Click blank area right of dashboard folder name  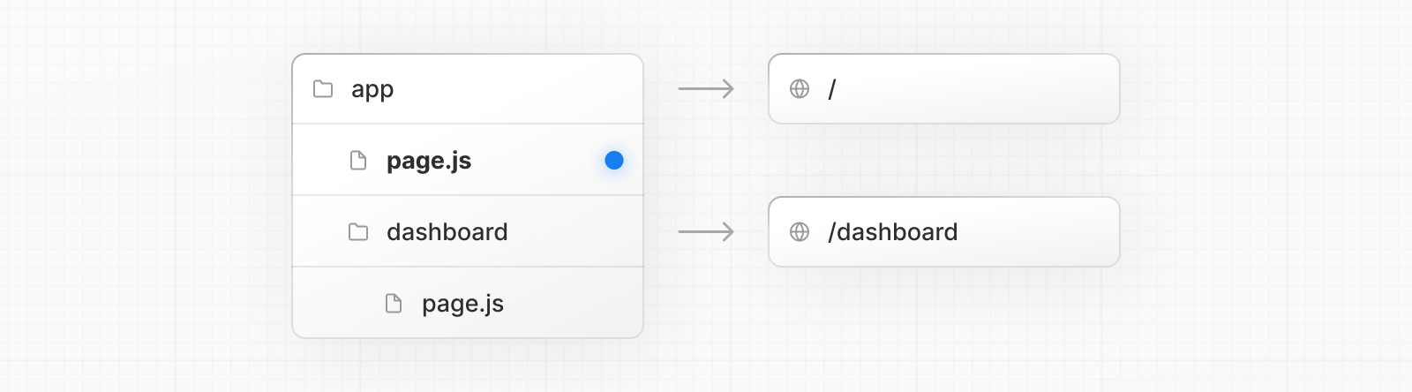(574, 232)
